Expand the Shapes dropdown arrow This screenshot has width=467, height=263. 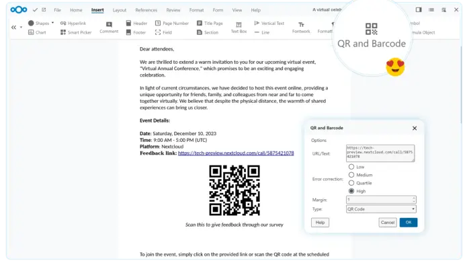coord(52,23)
